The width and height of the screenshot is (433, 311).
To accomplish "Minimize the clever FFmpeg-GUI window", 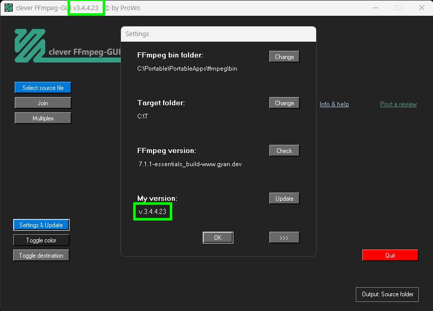I will 376,8.
